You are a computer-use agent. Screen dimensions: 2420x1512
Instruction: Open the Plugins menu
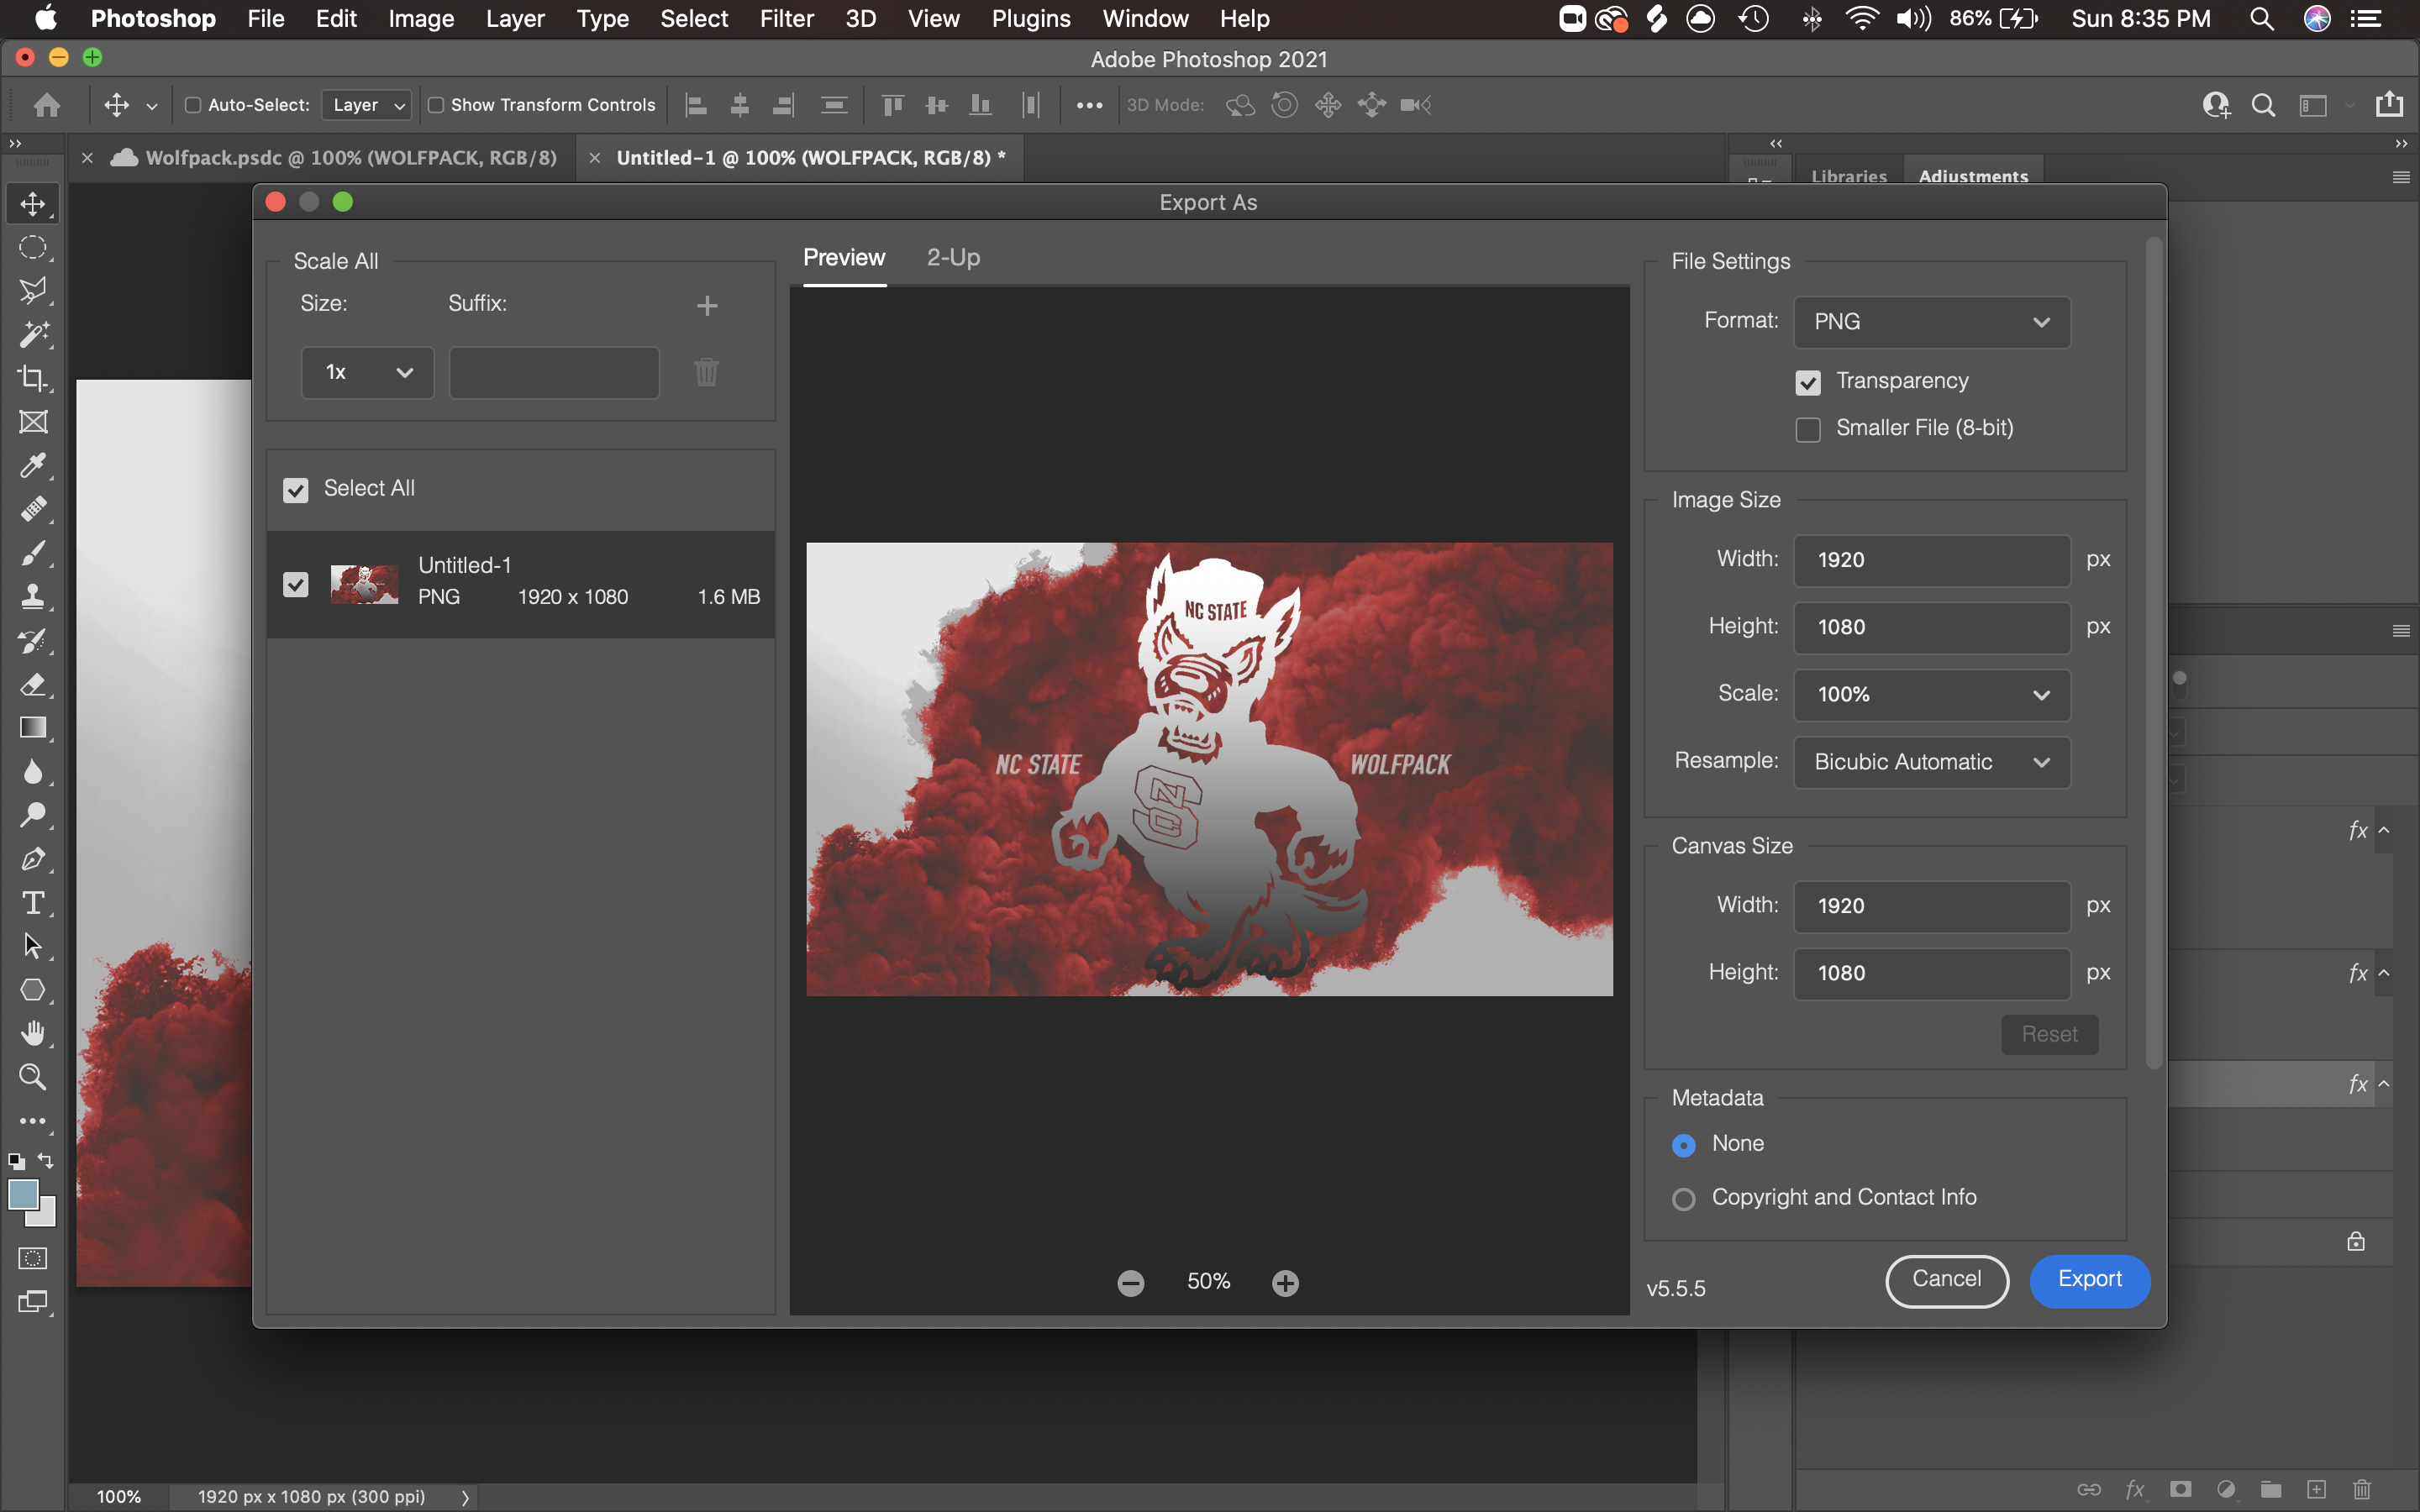click(x=1030, y=18)
